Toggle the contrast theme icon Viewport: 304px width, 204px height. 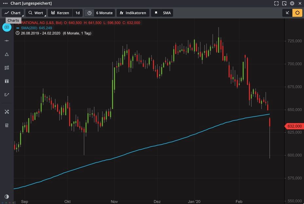(7, 196)
